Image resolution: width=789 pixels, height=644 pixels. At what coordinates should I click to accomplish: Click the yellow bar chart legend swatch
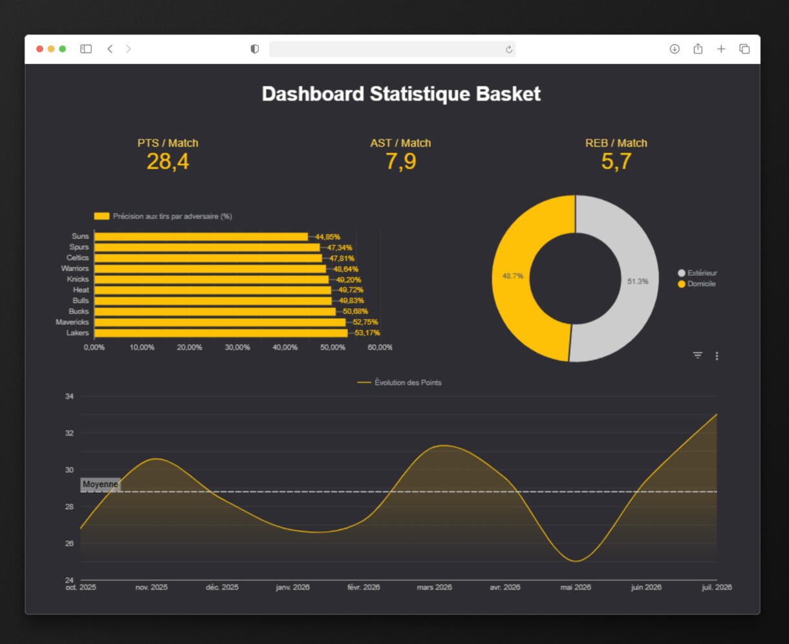pos(102,216)
